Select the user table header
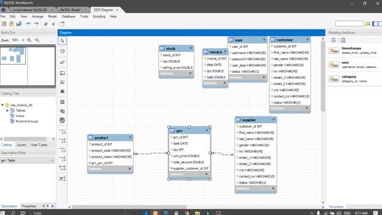Viewport: 382px width, 215px height. pyautogui.click(x=248, y=40)
